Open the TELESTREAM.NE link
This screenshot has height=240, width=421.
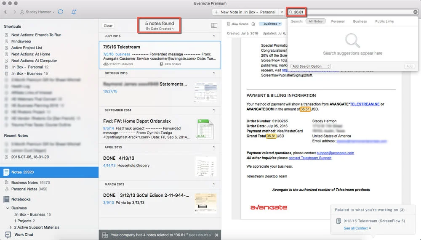tap(365, 104)
